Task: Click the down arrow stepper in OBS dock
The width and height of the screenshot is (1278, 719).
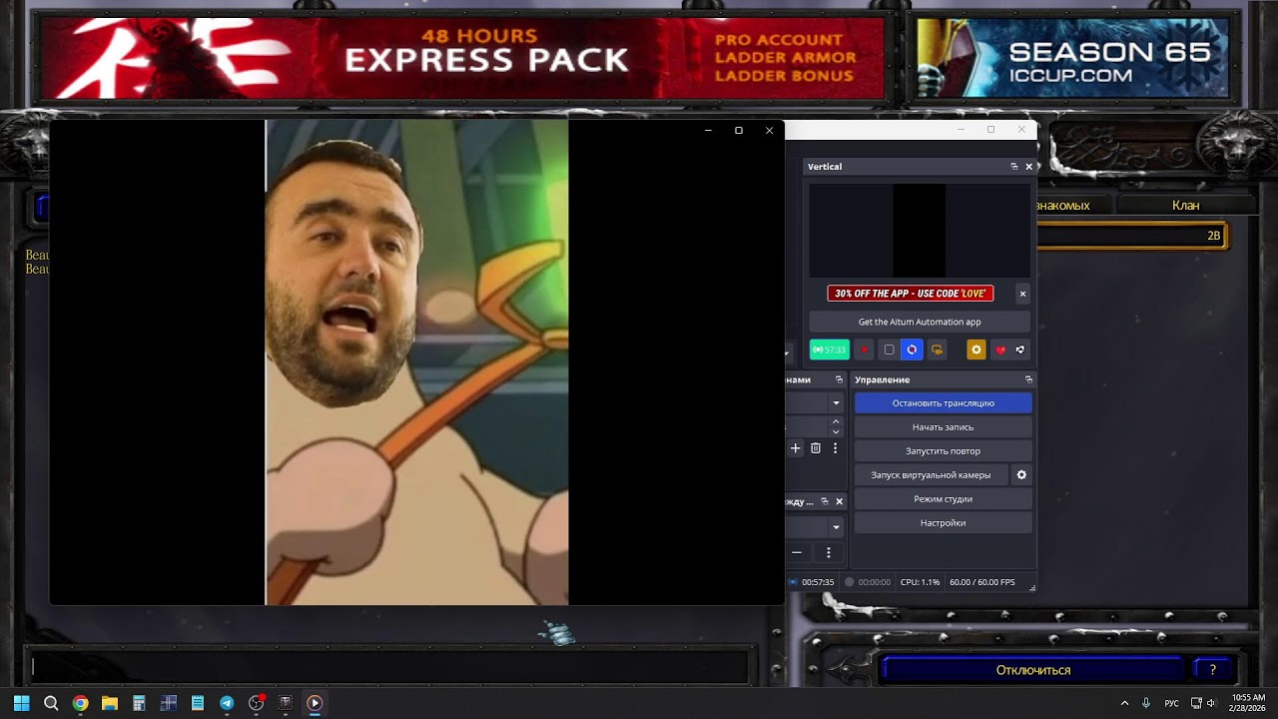Action: (836, 432)
